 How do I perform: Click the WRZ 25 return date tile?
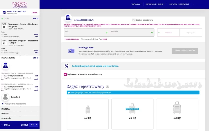4,42
